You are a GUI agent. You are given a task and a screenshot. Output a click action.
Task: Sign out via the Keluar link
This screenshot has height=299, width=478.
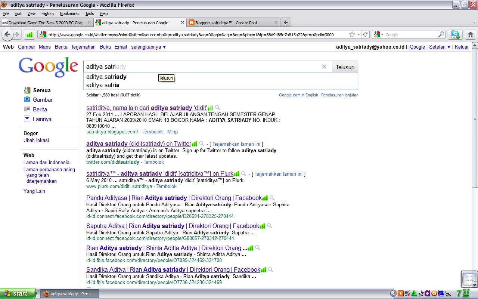point(462,47)
